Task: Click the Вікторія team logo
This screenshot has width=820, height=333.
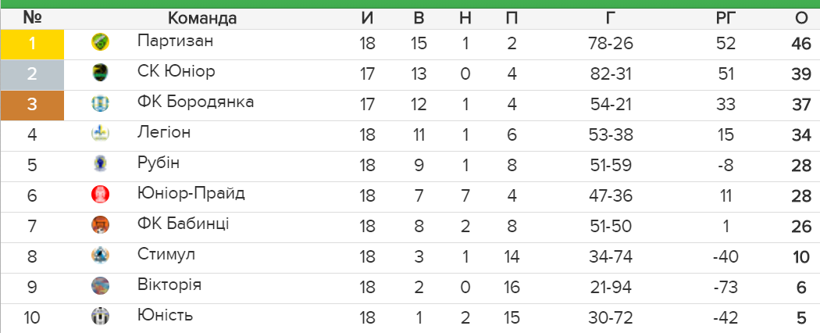Action: [100, 285]
